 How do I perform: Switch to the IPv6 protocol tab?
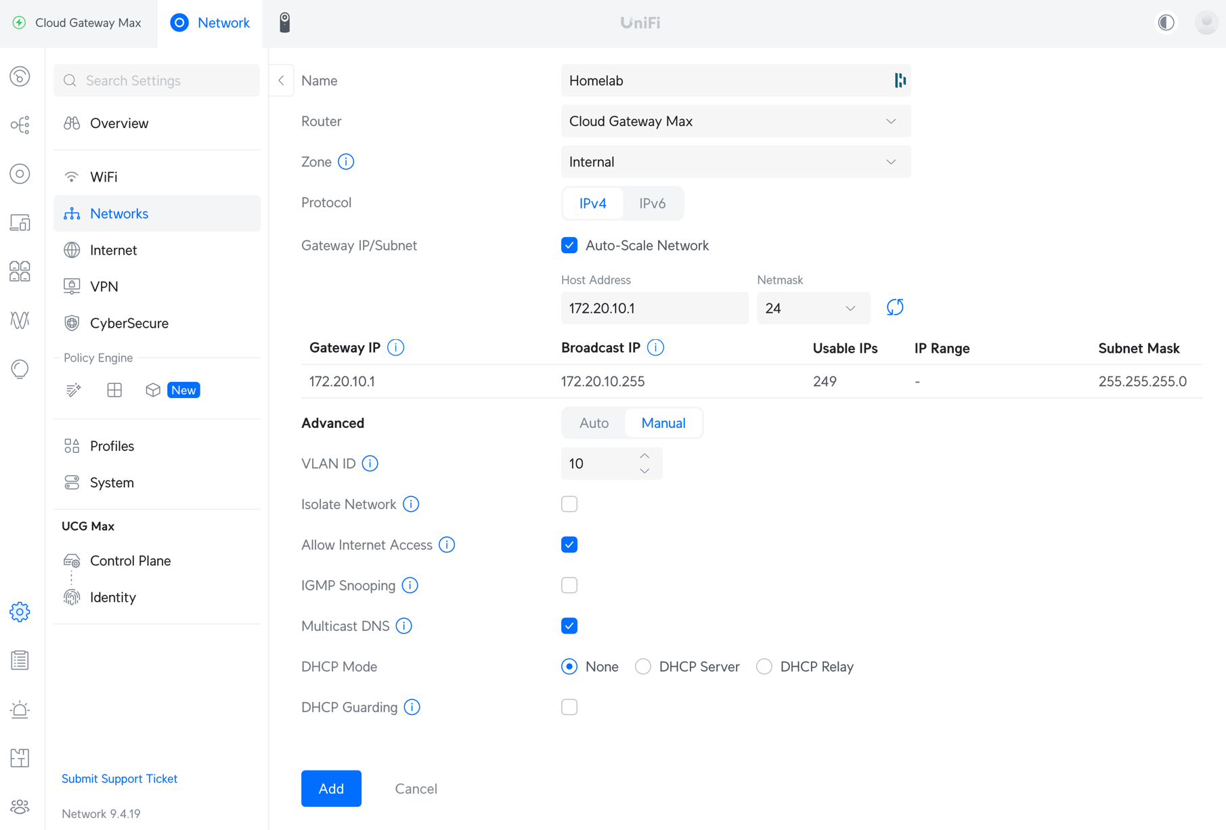point(652,203)
